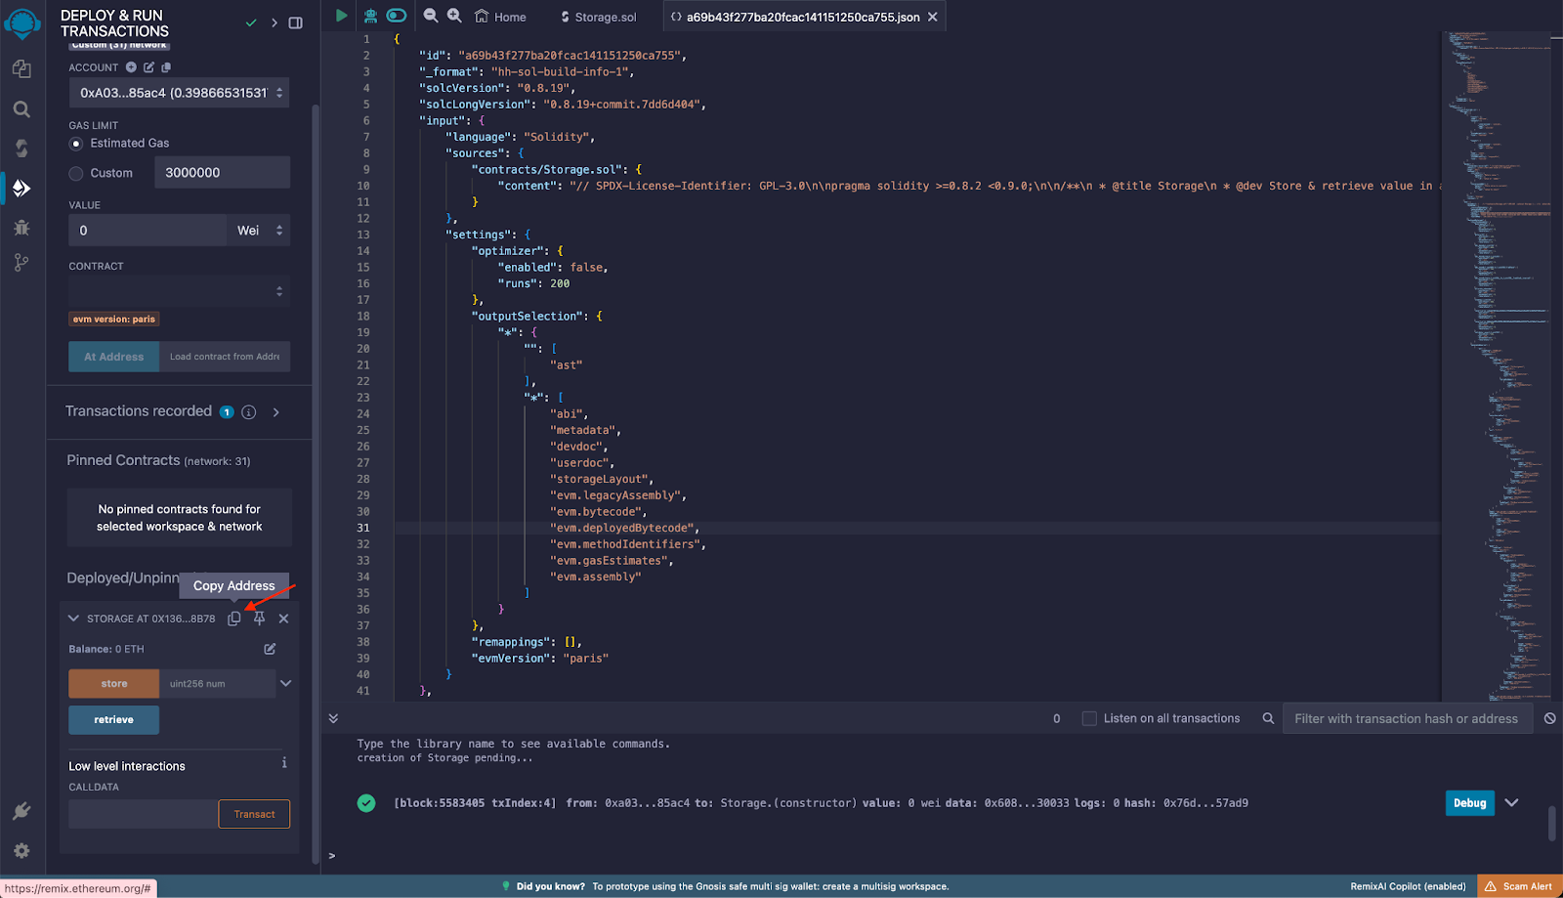Click the retrieve function button
The height and width of the screenshot is (898, 1563).
(x=113, y=720)
